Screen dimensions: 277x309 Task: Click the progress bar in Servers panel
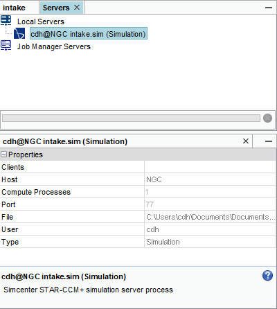131,118
